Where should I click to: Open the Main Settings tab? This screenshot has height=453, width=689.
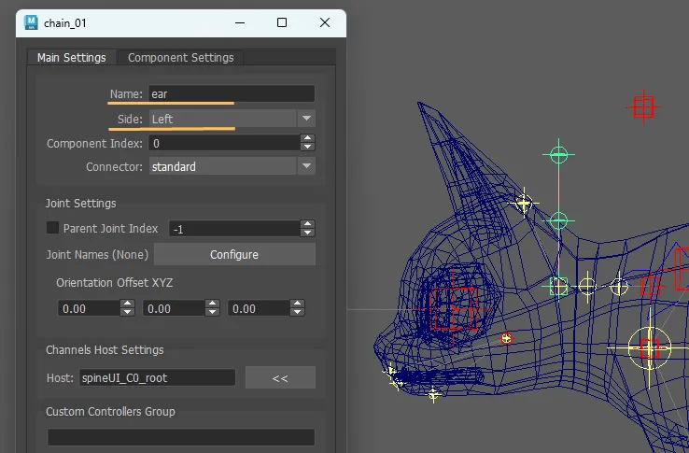[x=72, y=58]
